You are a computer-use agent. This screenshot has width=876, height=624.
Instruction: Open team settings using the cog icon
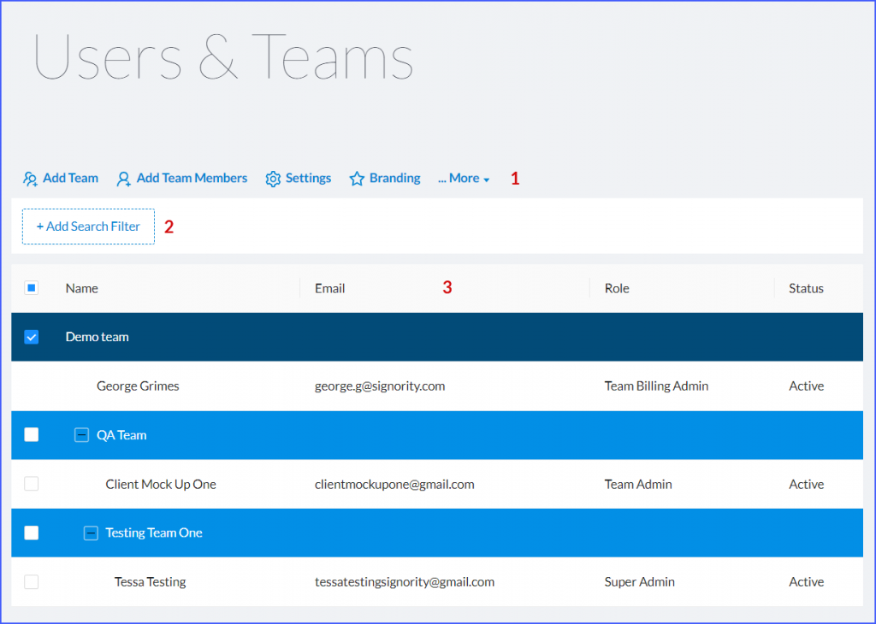point(273,179)
